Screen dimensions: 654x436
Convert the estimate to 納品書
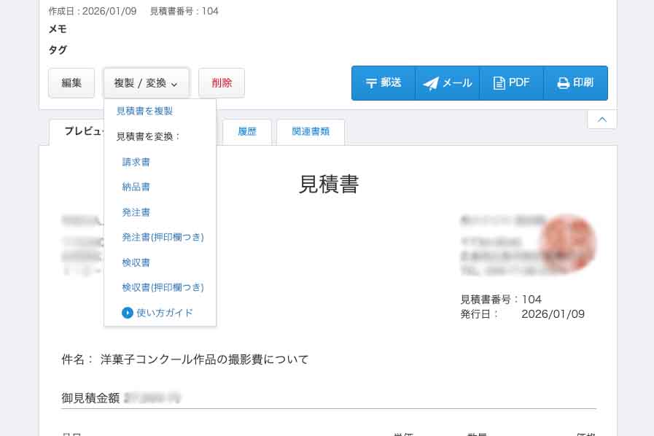click(x=136, y=187)
